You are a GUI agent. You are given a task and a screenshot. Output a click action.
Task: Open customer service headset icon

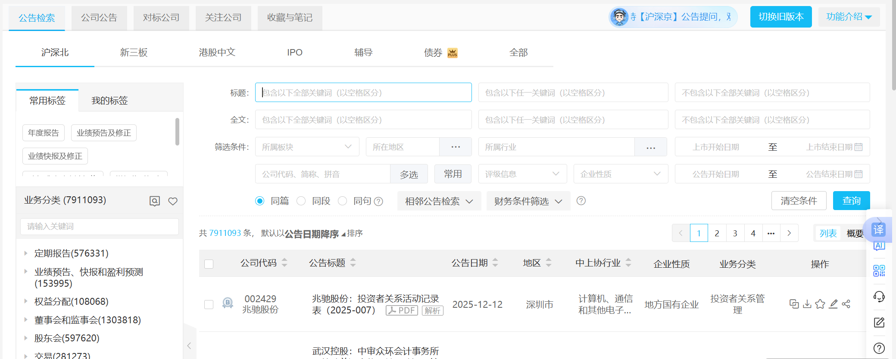point(879,297)
